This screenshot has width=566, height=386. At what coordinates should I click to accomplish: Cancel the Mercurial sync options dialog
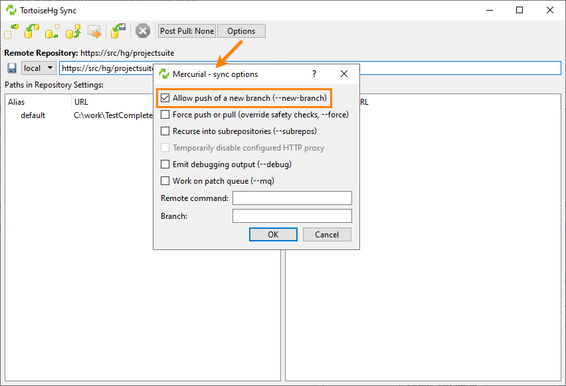(327, 234)
